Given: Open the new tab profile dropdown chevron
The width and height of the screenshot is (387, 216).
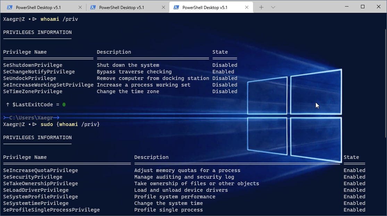Looking at the screenshot, I should click(273, 7).
